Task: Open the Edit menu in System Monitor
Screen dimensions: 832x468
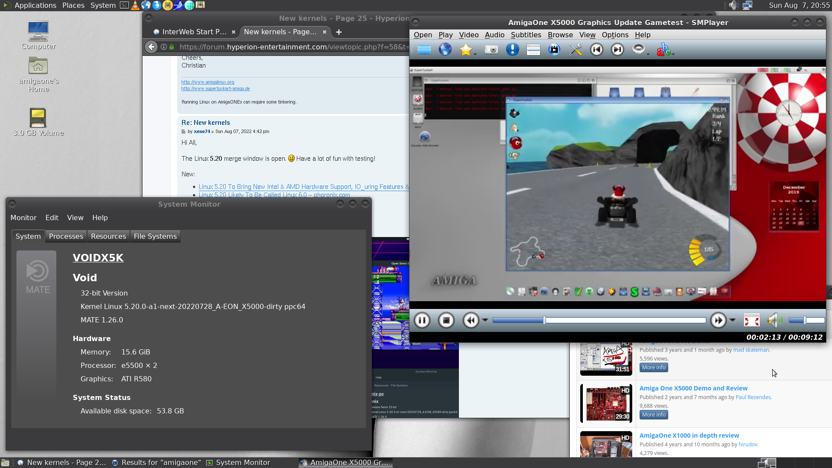Action: (x=52, y=218)
